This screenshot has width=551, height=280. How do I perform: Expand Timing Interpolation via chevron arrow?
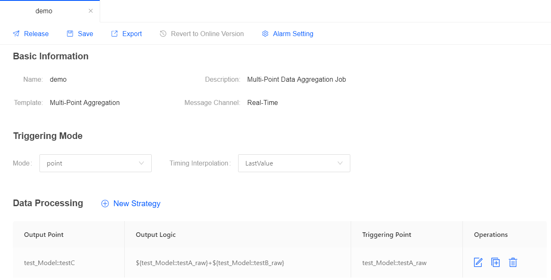[340, 163]
